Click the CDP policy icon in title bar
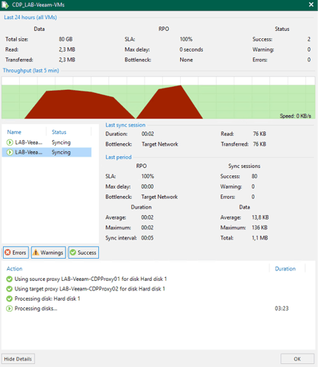 point(4,4)
